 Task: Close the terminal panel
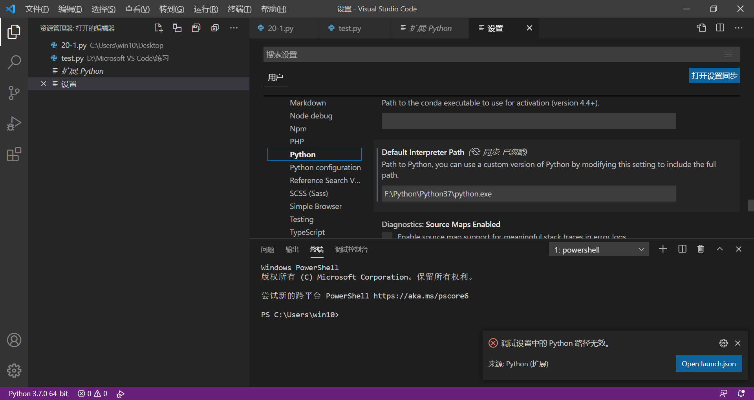coord(739,249)
